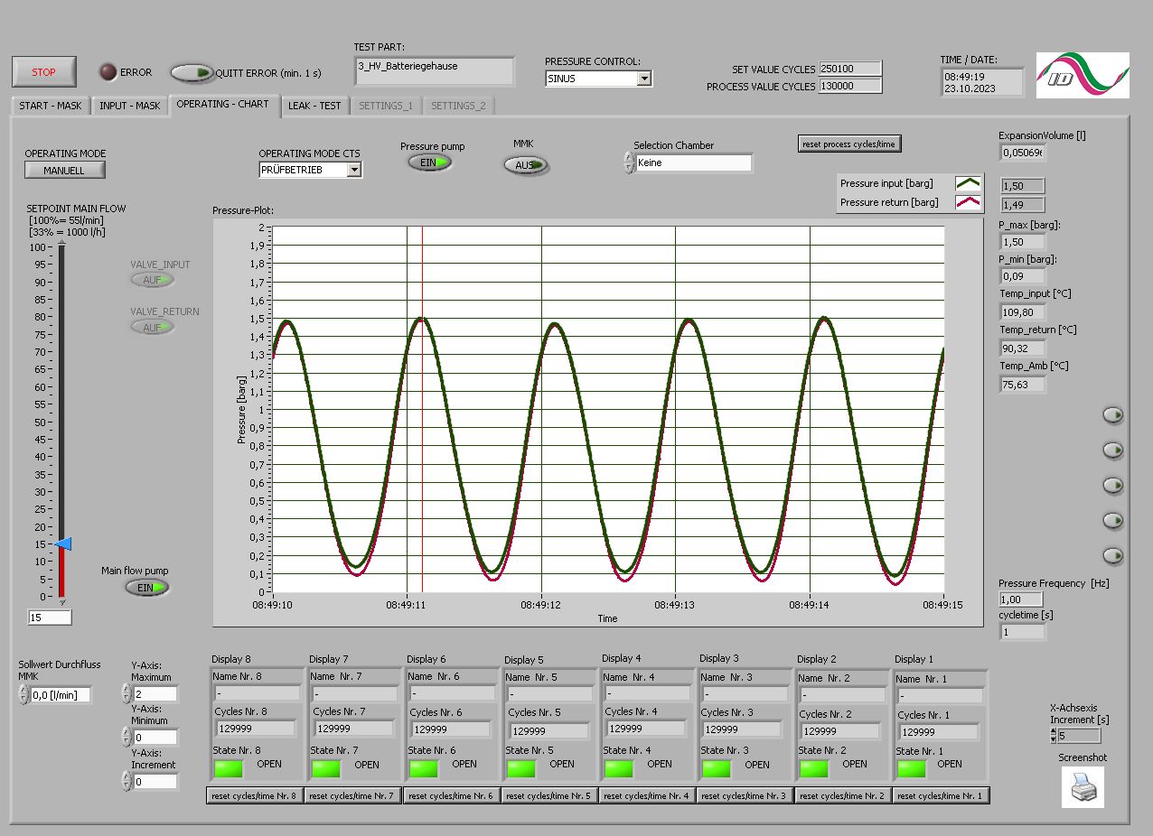Screen dimensions: 1153x836
Task: Click the Y-Axis Maximum value field
Action: 155,694
